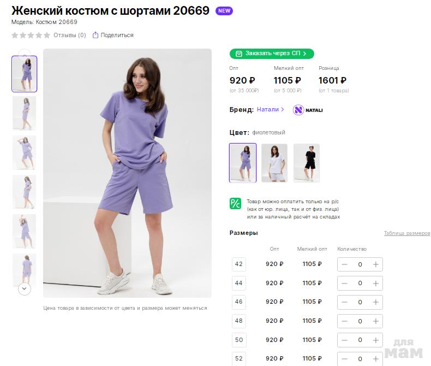Select the white suit color swatch
This screenshot has height=366, width=431.
click(274, 163)
